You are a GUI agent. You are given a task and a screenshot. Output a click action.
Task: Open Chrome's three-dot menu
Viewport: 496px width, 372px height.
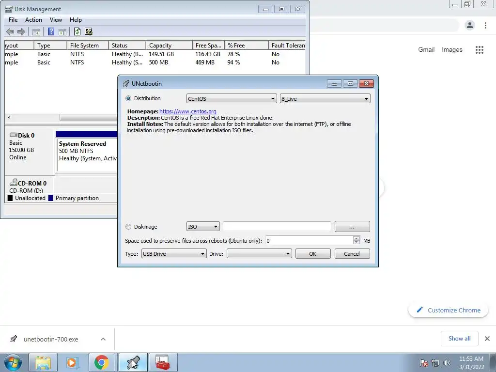pyautogui.click(x=485, y=25)
